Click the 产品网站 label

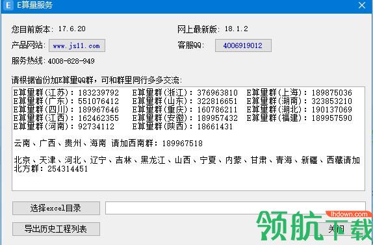pos(29,45)
